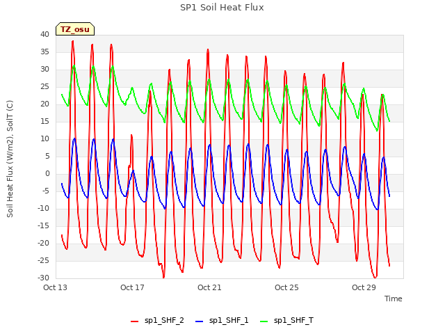Click the Soil Heat Flux y-axis title
Viewport: 445px width, 334px height.
(10, 159)
